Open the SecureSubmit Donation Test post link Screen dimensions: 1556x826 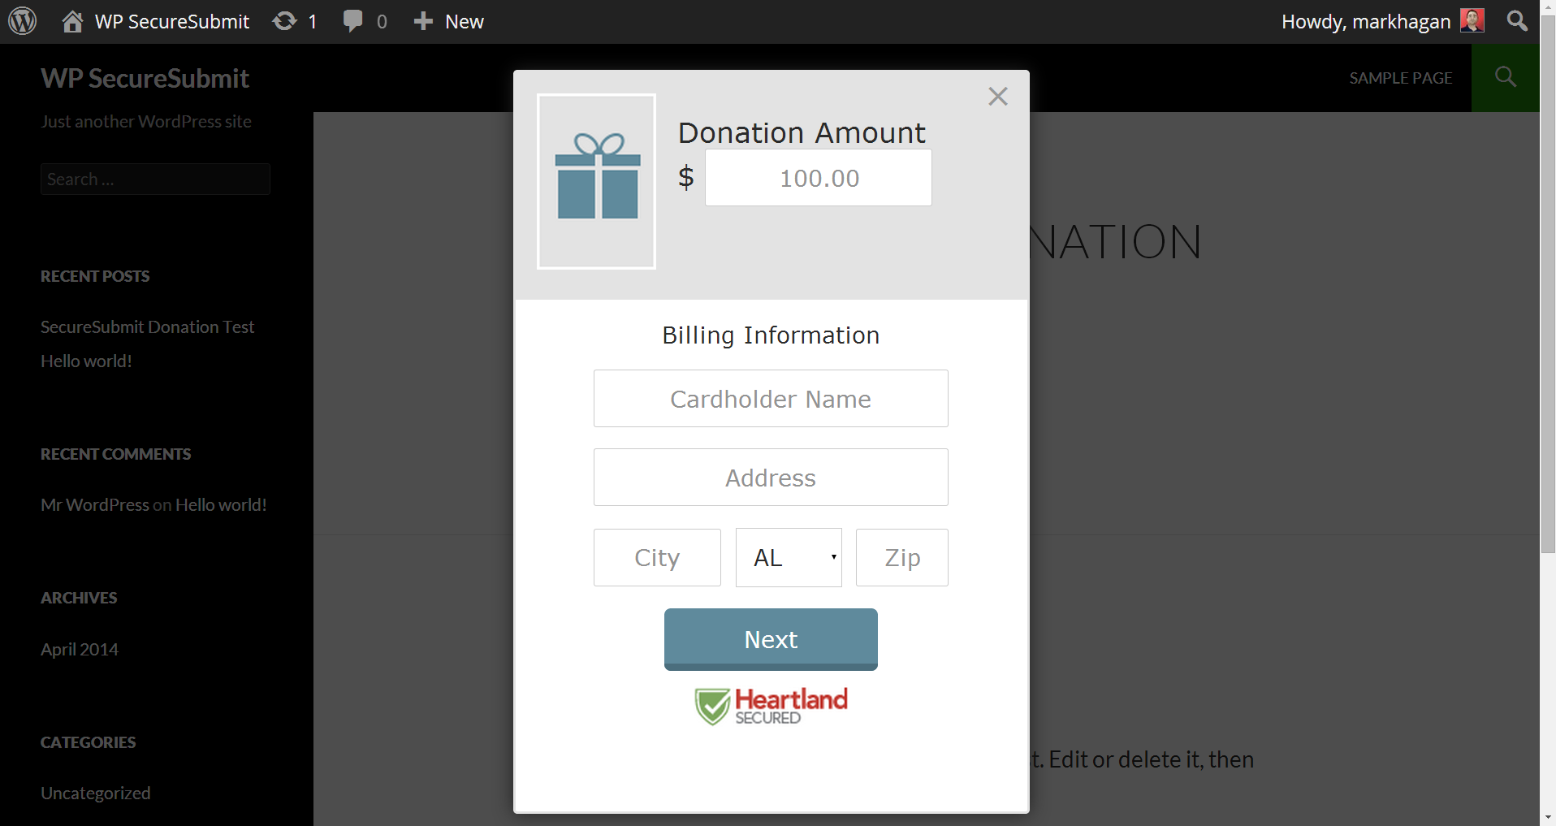tap(148, 327)
